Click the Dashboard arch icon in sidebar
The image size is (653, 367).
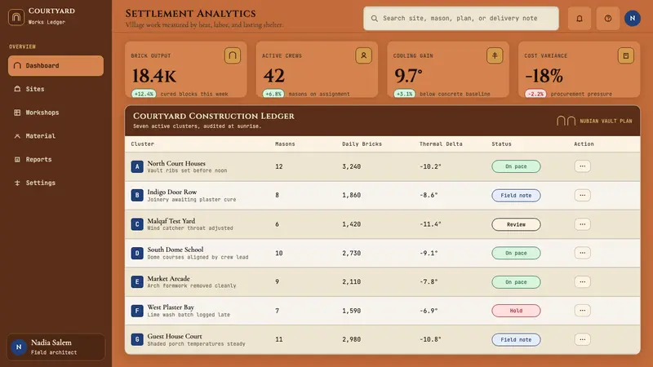(17, 66)
